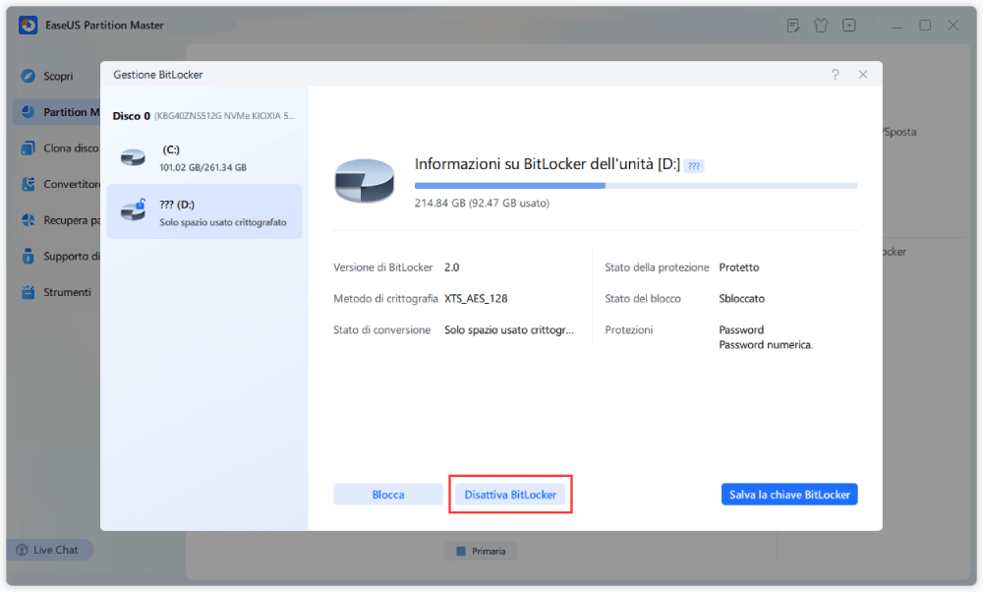Open Live Chat
Screen dimensions: 983x592
(50, 550)
